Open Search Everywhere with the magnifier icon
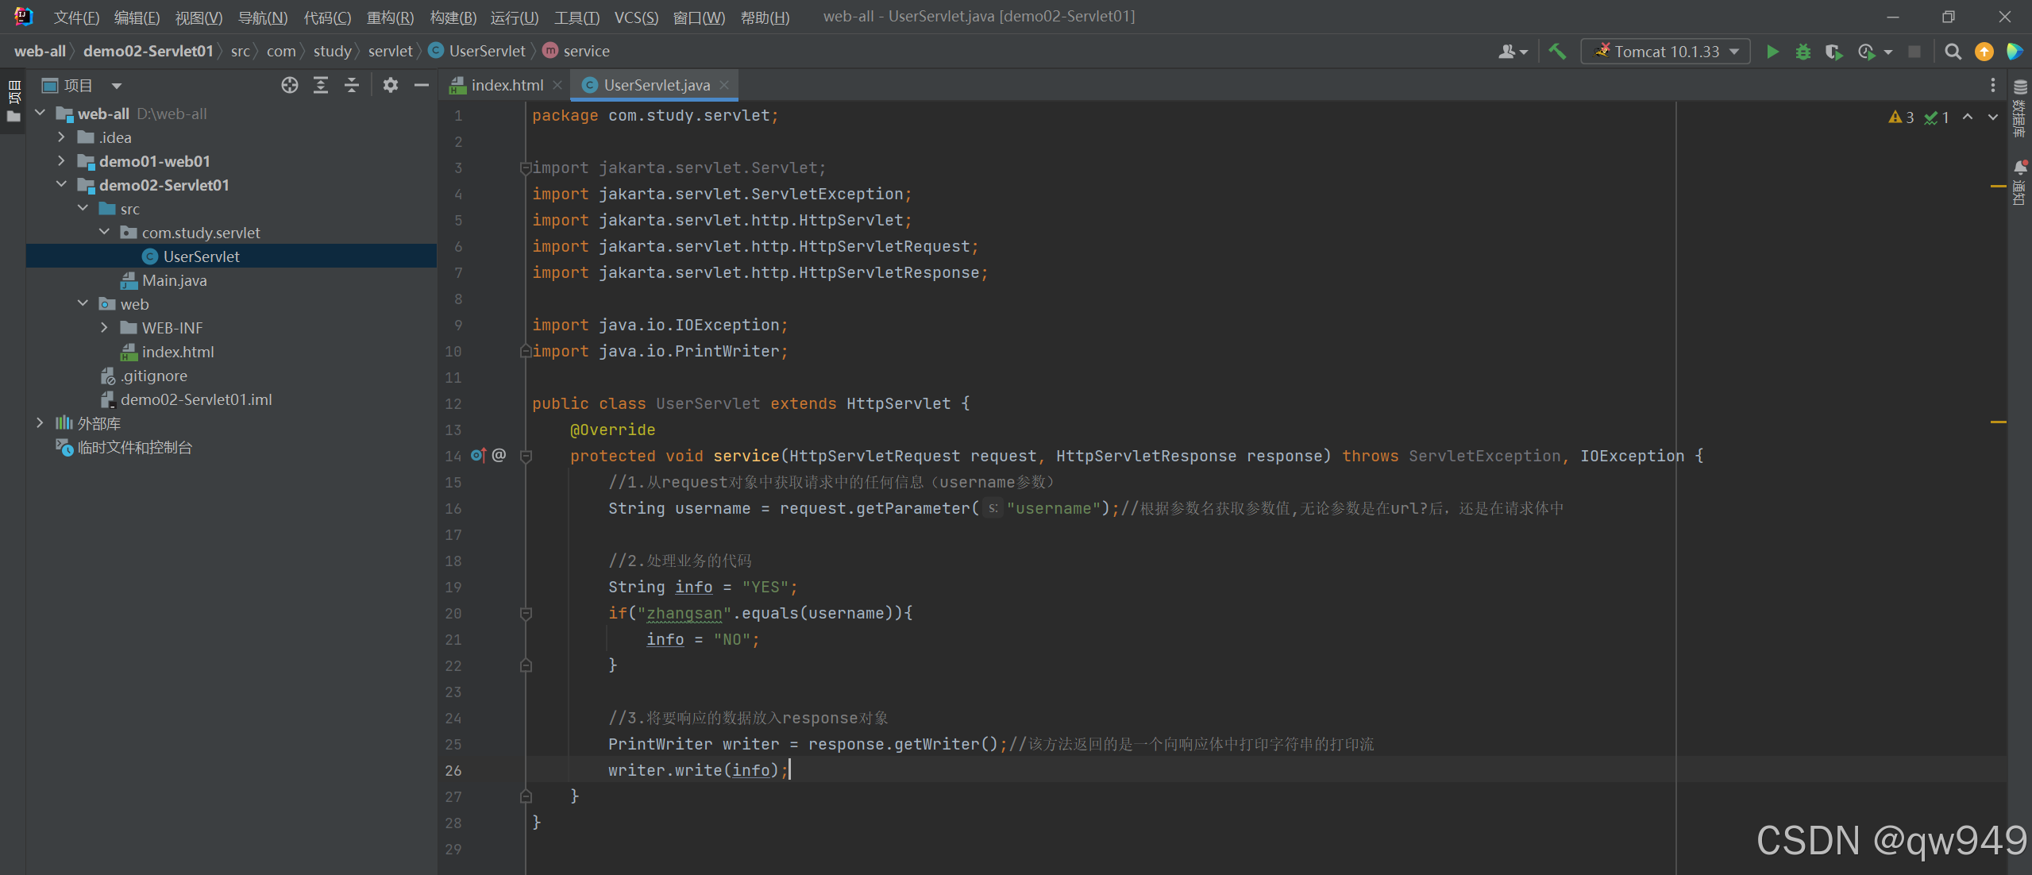This screenshot has width=2032, height=875. click(1953, 52)
